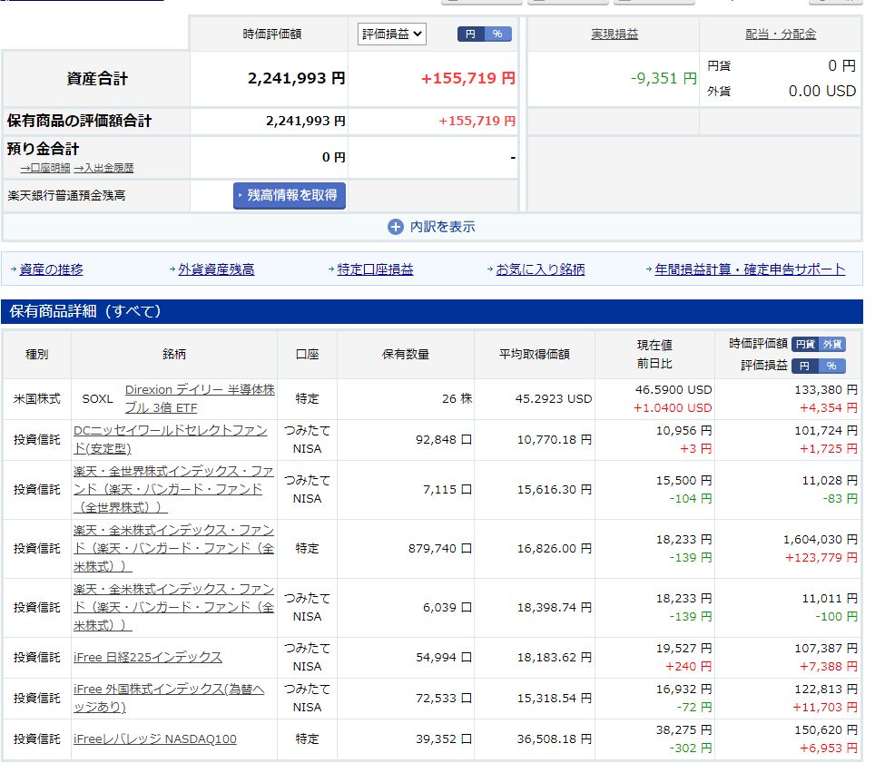Open 特定口座損益 link
The width and height of the screenshot is (875, 763).
(x=375, y=269)
